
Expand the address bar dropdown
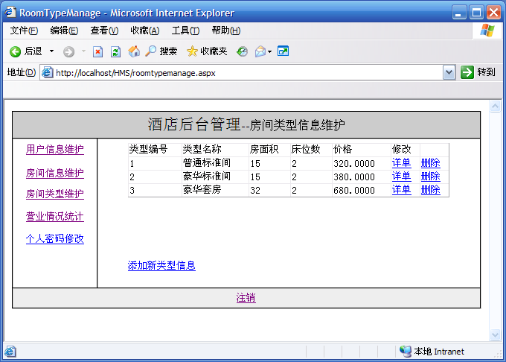[x=449, y=72]
